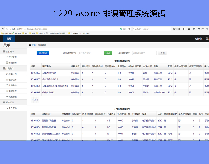Collapse the 排课操作 sidebar section
Image resolution: width=209 pixels, height=164 pixels.
[x=10, y=68]
